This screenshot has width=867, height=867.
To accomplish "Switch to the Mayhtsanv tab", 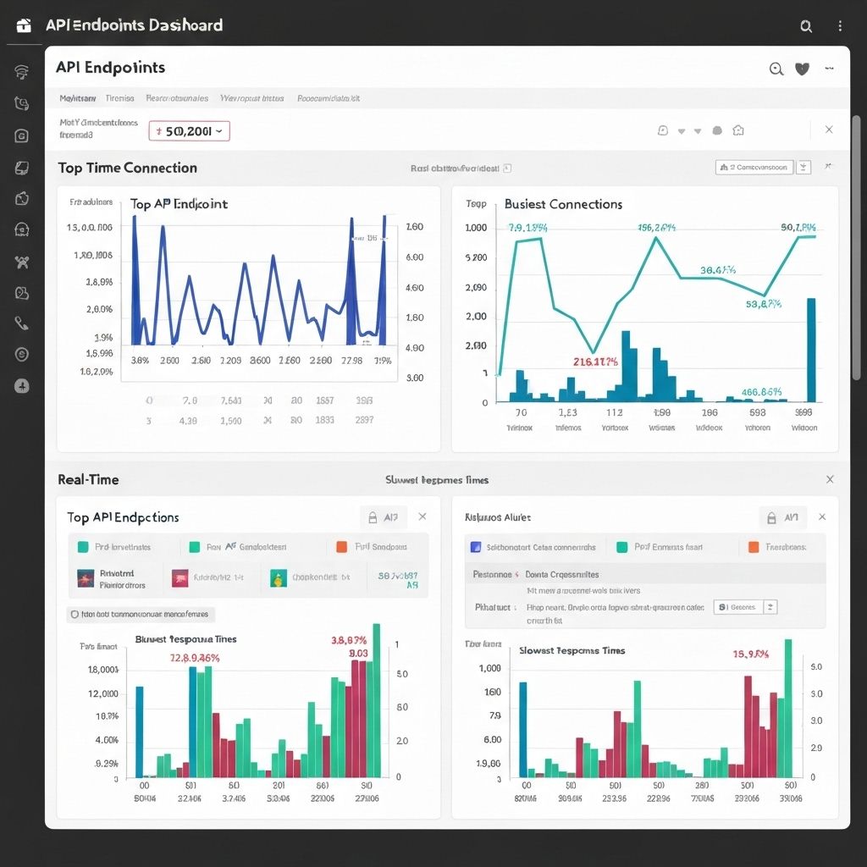I will (77, 98).
